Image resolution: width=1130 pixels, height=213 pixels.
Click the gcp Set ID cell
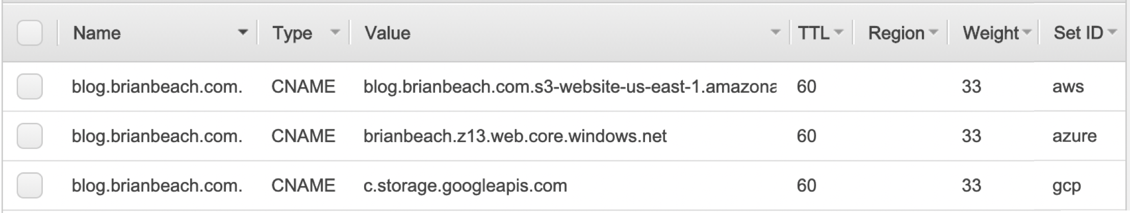1066,186
